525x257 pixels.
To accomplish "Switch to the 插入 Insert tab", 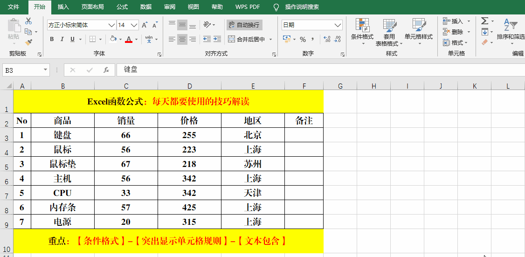I will pos(63,7).
